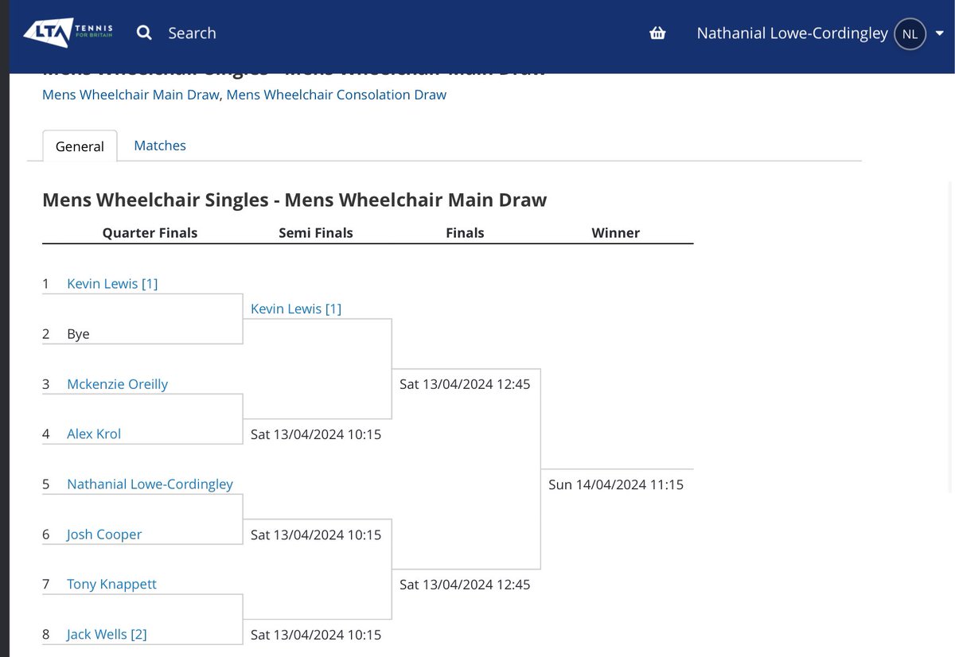Open Nathanial Lowe-Cordingley player link in draw
This screenshot has width=955, height=657.
150,484
